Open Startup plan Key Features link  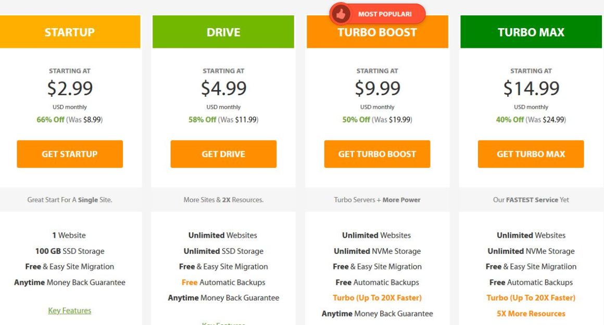(x=70, y=310)
